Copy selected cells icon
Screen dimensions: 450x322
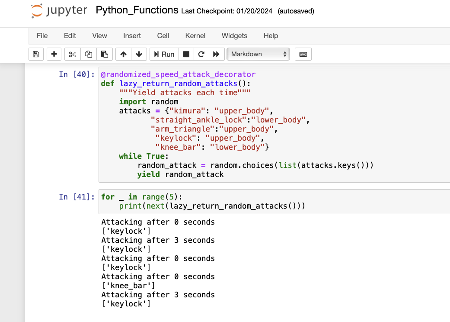[x=88, y=54]
